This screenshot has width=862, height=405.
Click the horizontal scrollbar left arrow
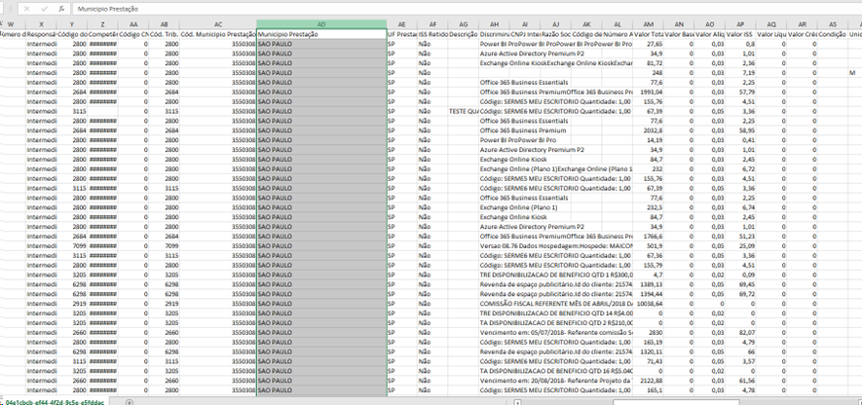point(516,402)
